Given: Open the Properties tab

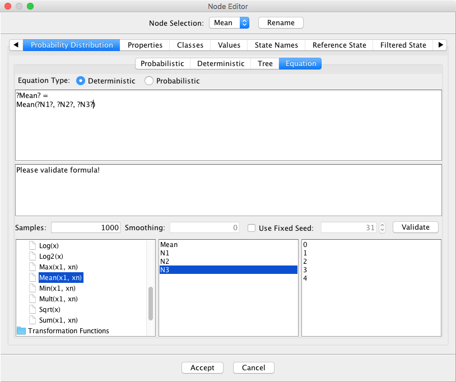Looking at the screenshot, I should pyautogui.click(x=145, y=45).
